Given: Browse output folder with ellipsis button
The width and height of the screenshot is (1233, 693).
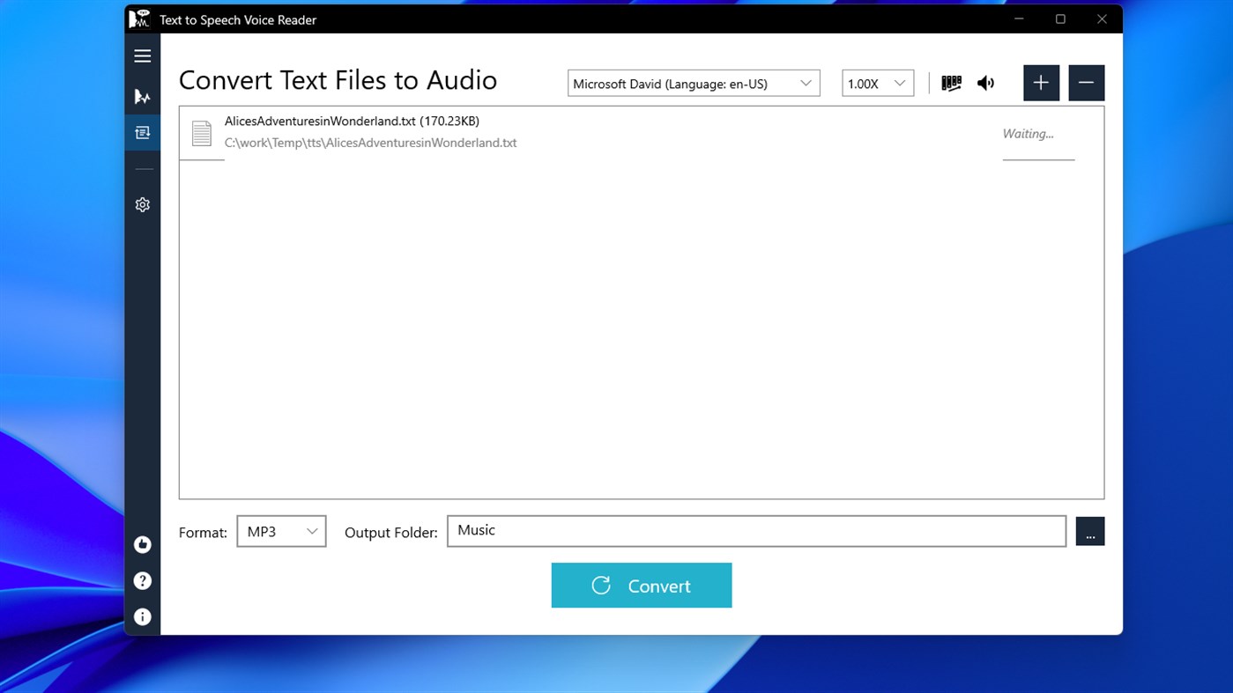Looking at the screenshot, I should pyautogui.click(x=1090, y=532).
